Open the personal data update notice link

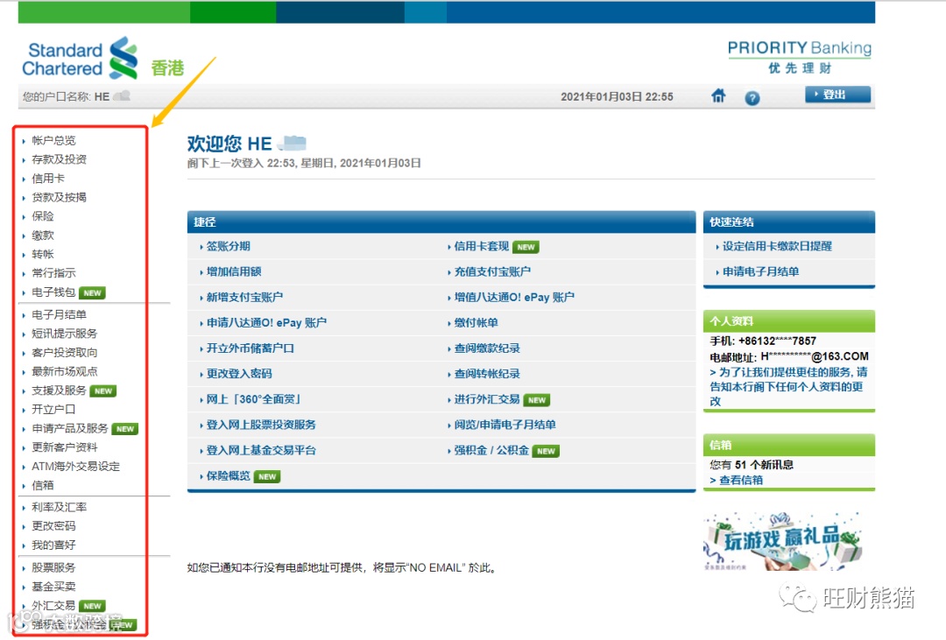(788, 387)
